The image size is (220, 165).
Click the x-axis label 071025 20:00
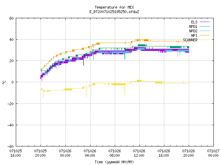coord(41,153)
